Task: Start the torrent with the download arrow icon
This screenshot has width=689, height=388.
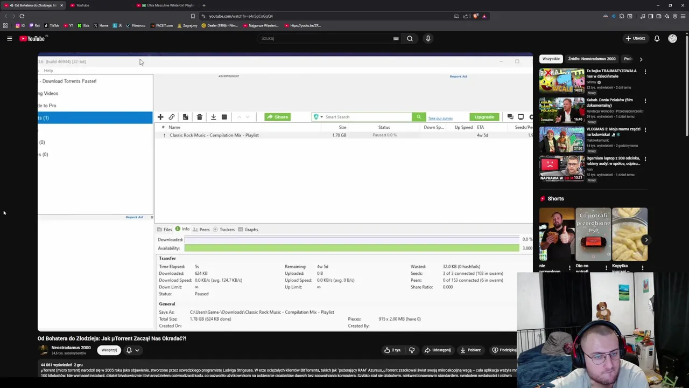Action: 213,117
